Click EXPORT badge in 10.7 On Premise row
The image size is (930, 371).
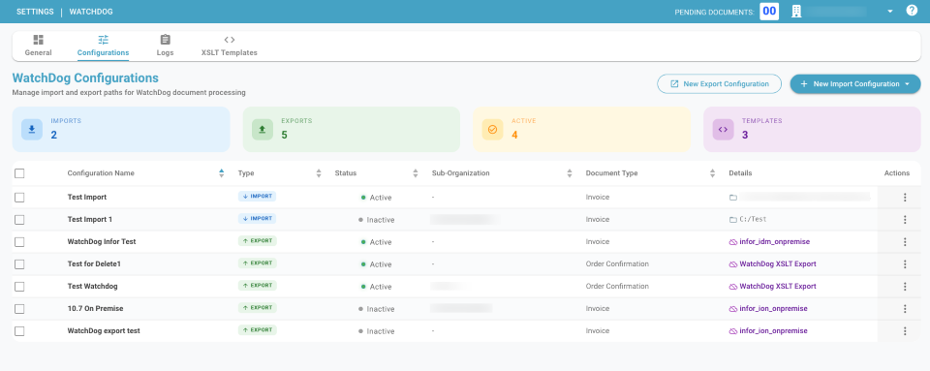(257, 308)
